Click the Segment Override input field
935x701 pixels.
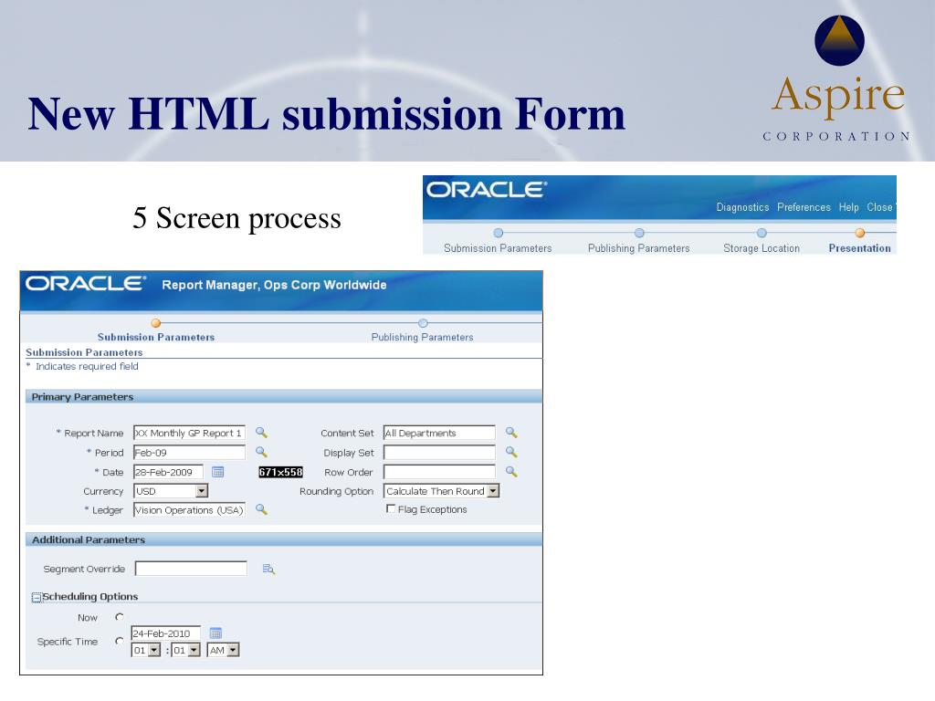191,569
